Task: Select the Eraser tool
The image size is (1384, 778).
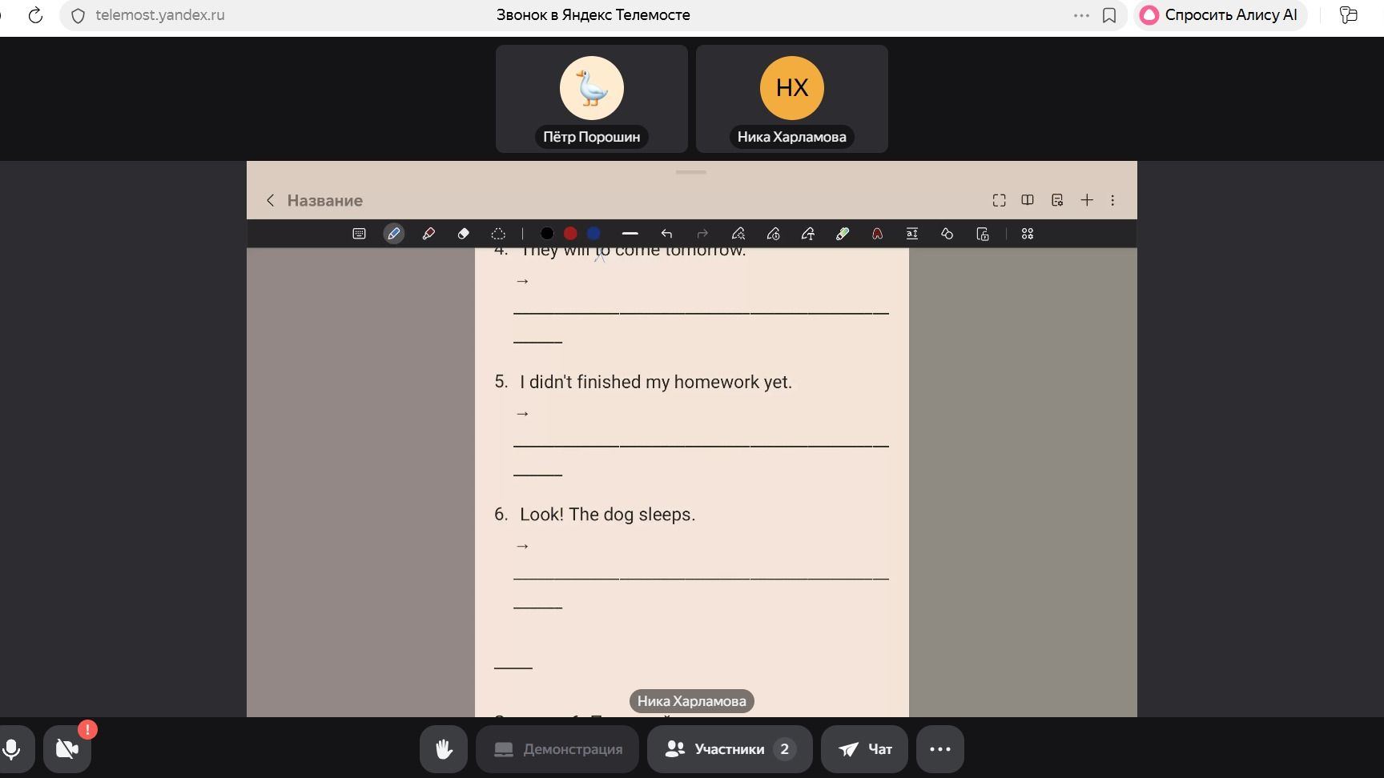Action: click(x=463, y=234)
